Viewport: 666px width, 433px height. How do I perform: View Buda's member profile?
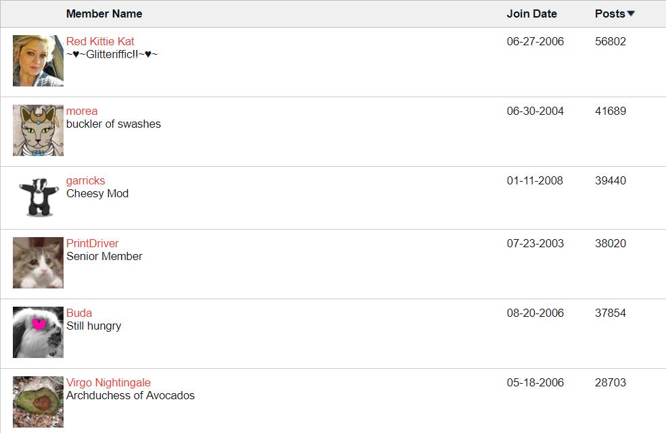(79, 313)
